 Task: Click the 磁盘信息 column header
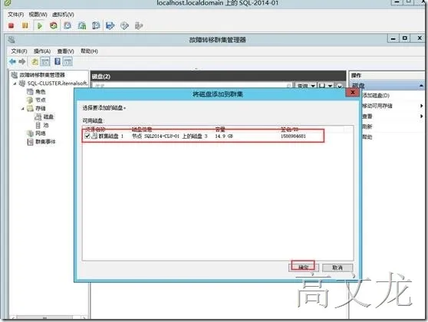[x=142, y=129]
